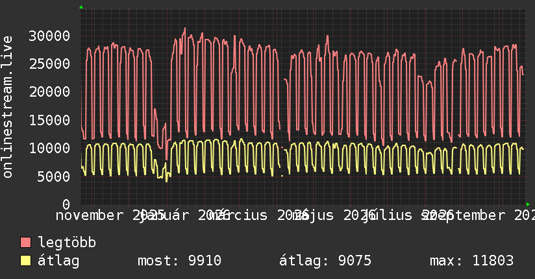The height and width of the screenshot is (279, 535).
Task: Click the yellow átlag legend swatch
Action: click(x=25, y=261)
